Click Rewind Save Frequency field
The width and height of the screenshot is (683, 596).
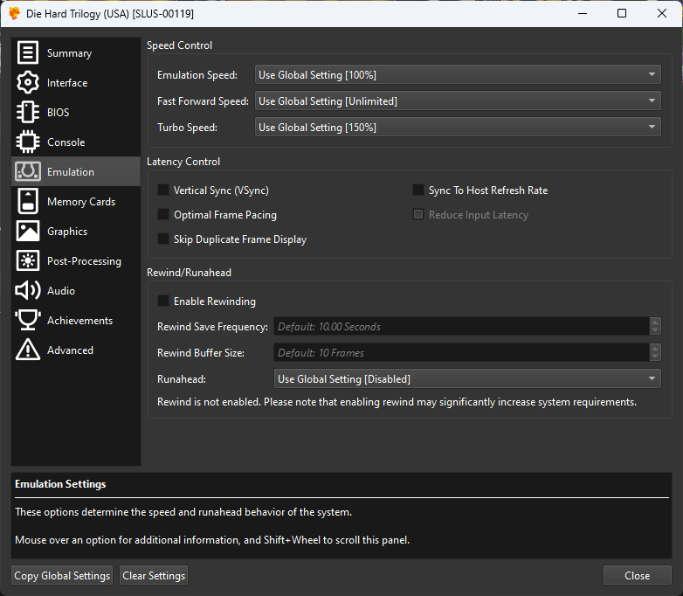coord(461,326)
